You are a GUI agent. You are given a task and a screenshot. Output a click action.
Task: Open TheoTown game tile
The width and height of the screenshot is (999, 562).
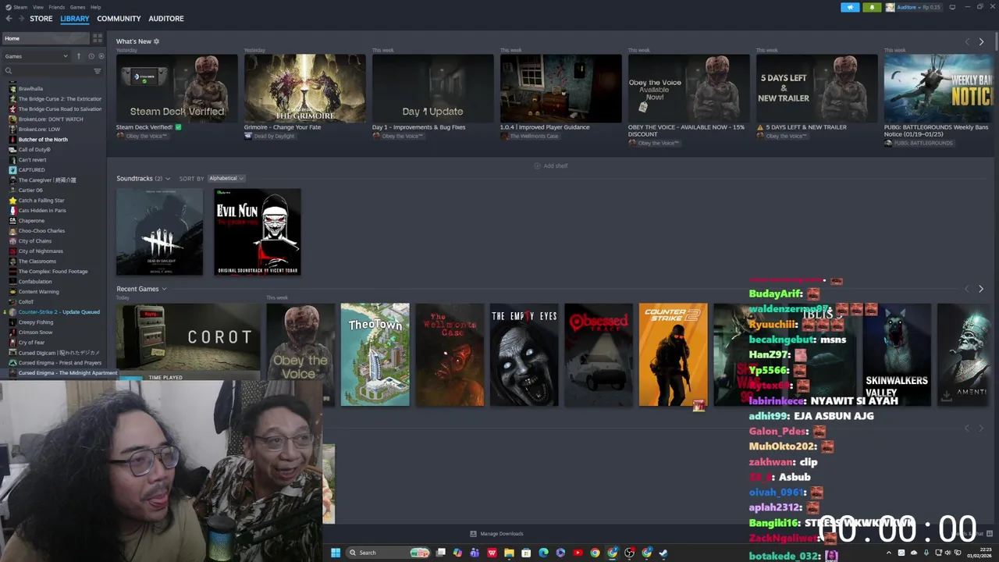click(375, 354)
